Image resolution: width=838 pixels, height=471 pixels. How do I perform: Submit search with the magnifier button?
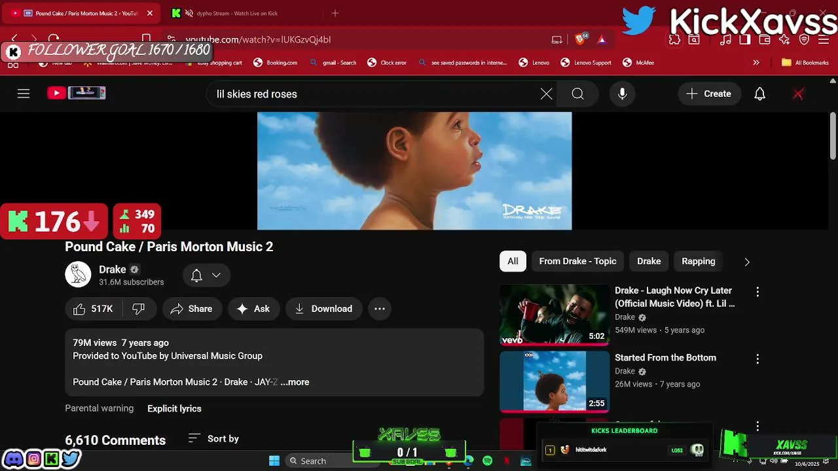click(577, 94)
